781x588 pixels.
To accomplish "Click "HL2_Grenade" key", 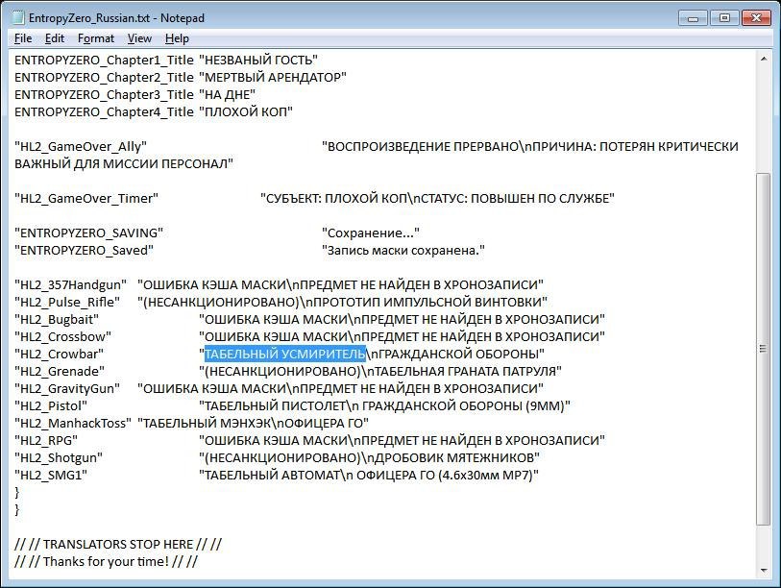I will (x=60, y=371).
